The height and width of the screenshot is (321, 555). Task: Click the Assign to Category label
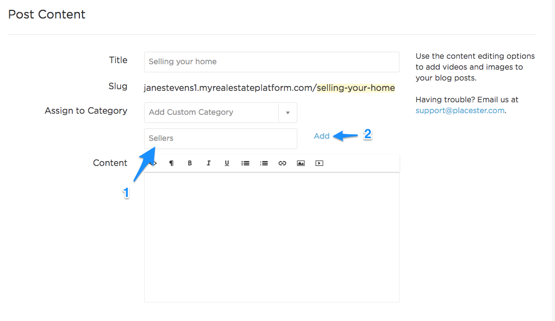86,111
